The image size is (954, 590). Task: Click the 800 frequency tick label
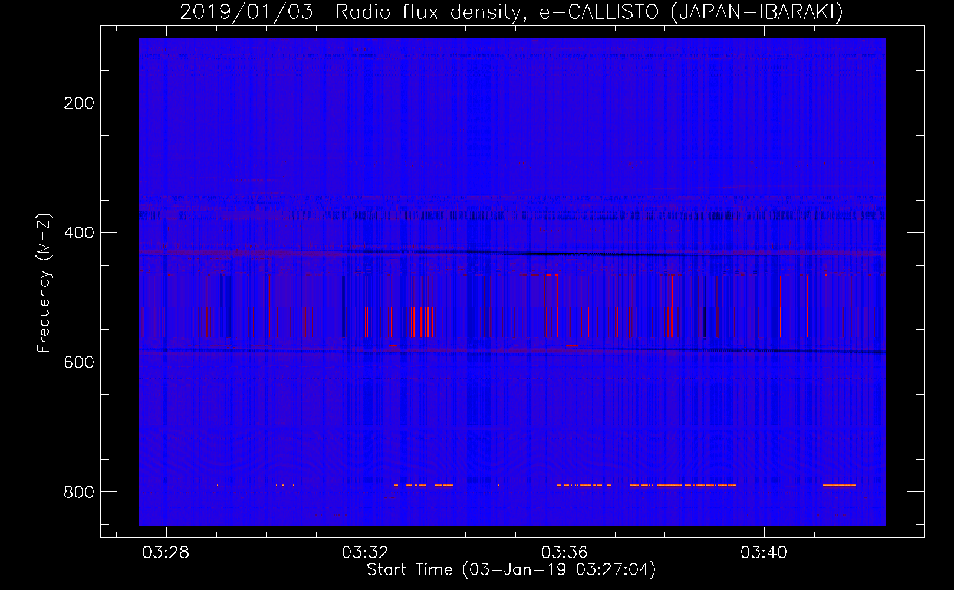pos(79,492)
